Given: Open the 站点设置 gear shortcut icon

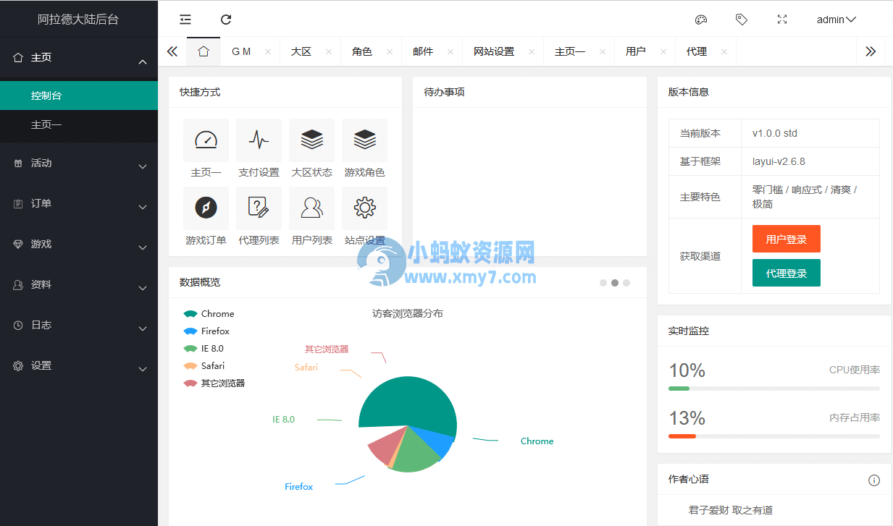Looking at the screenshot, I should coord(364,208).
